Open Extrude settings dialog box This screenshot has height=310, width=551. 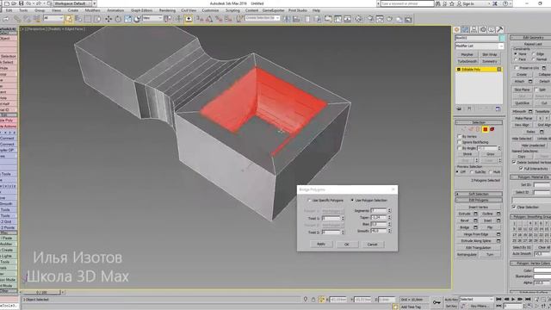pos(475,214)
